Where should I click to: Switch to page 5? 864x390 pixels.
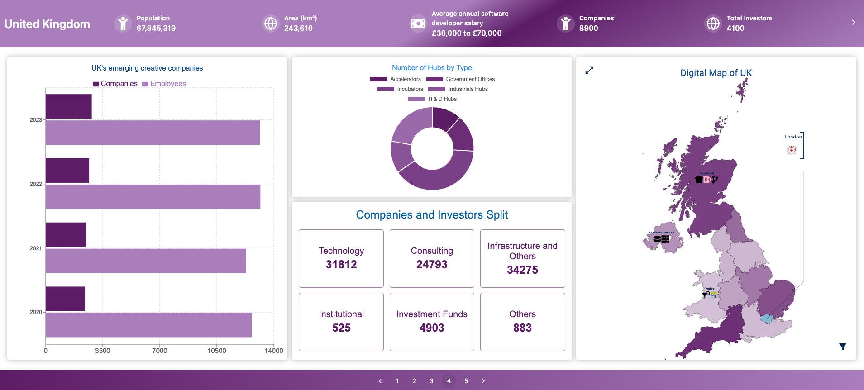466,381
